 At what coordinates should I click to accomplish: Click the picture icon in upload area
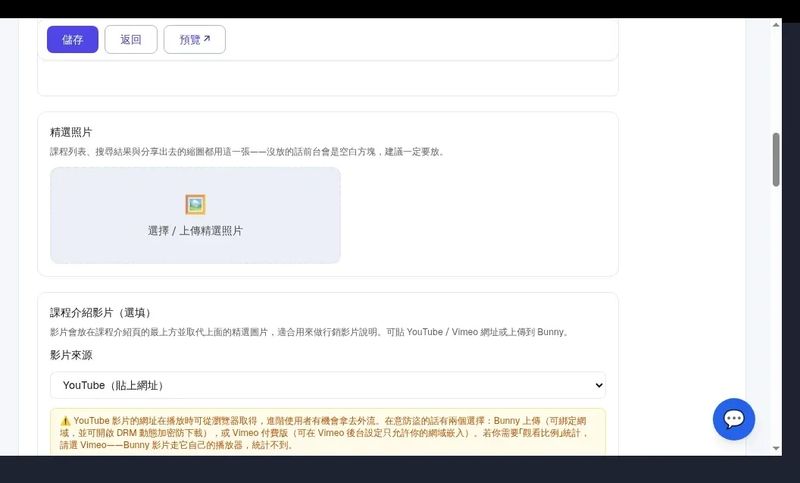pyautogui.click(x=195, y=204)
